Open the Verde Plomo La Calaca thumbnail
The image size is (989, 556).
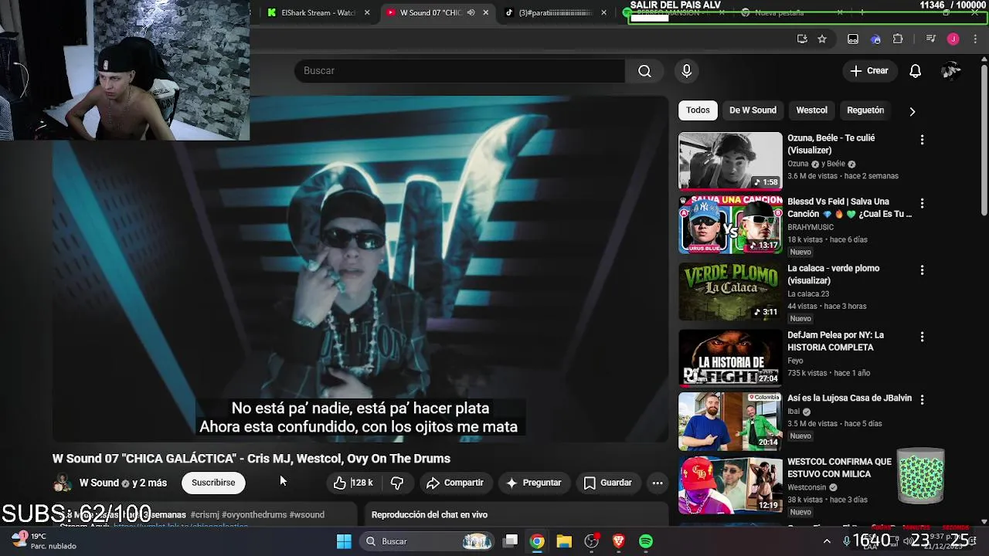pyautogui.click(x=730, y=291)
